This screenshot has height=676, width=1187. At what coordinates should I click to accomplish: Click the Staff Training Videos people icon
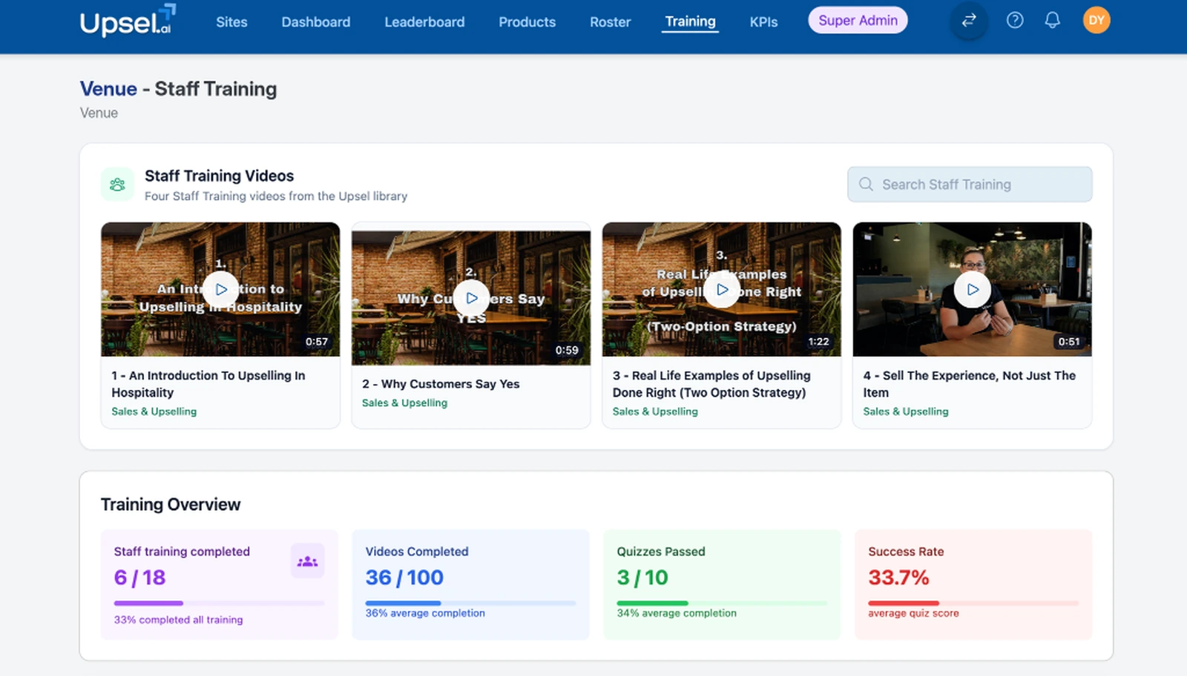117,185
